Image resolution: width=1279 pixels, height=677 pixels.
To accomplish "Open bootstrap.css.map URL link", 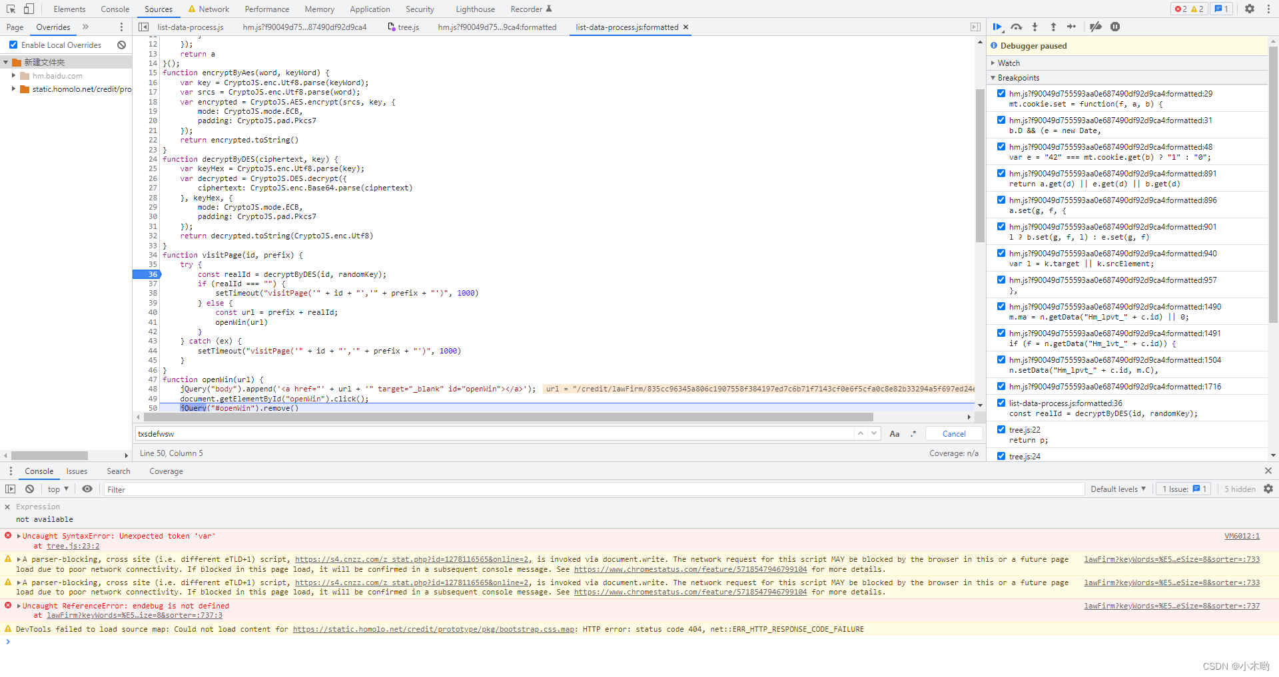I will click(433, 629).
